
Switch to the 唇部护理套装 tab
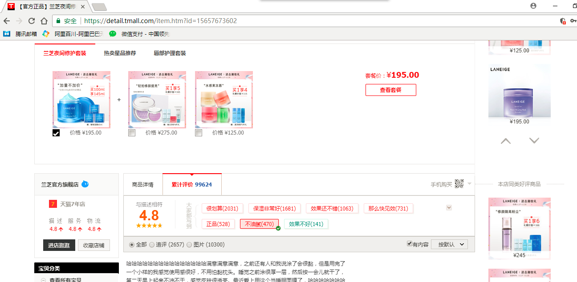click(x=170, y=53)
